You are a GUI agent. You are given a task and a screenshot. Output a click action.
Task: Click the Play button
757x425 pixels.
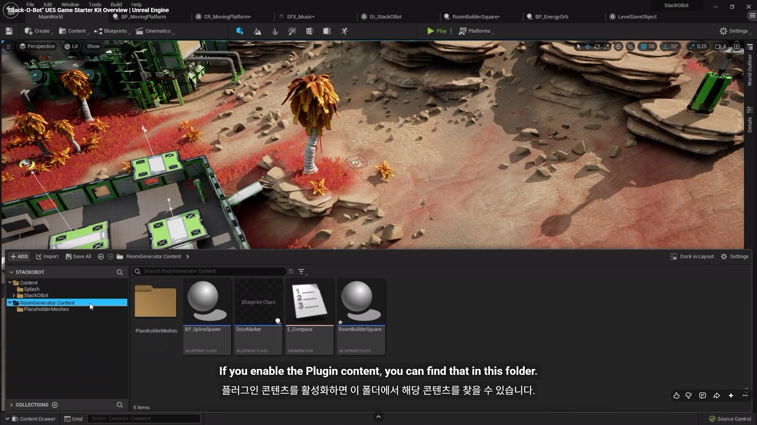437,31
